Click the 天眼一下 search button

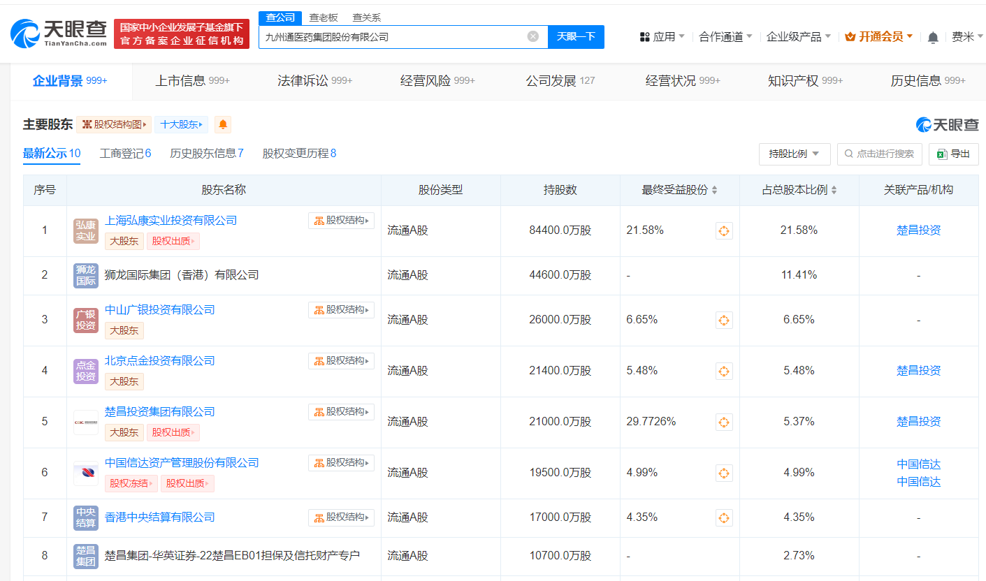[576, 36]
